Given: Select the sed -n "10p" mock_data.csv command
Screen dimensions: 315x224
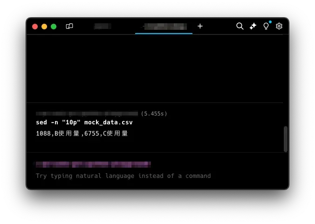Looking at the screenshot, I should 84,122.
